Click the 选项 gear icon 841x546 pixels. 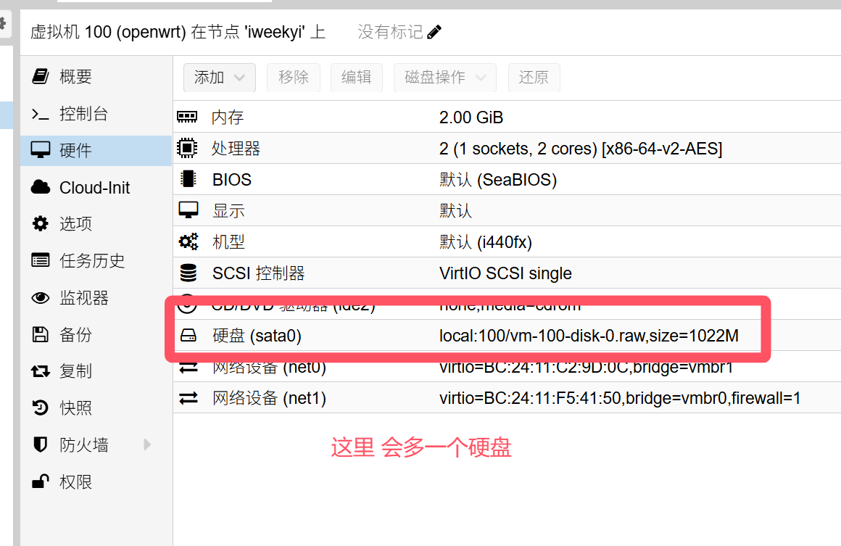(41, 224)
